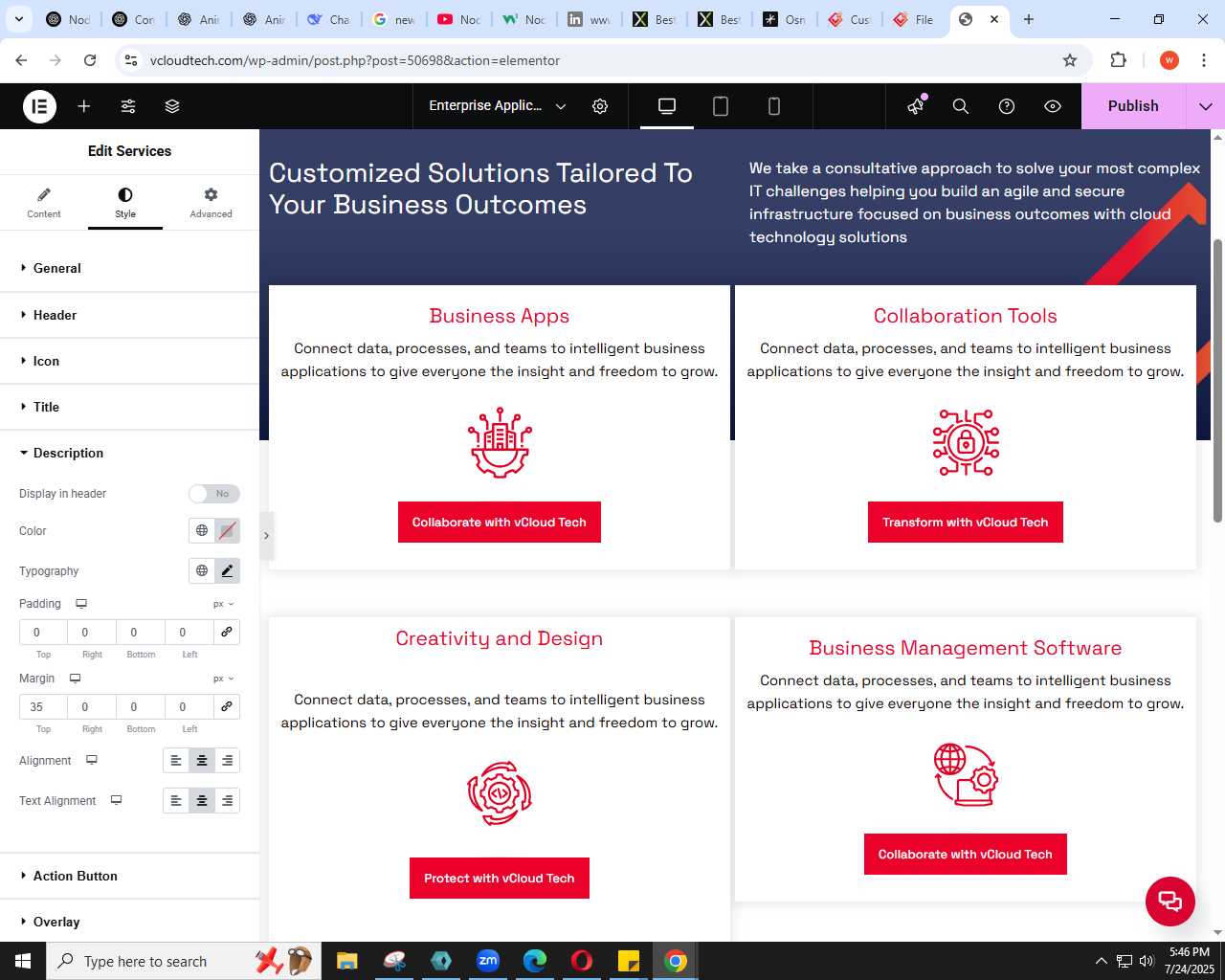The width and height of the screenshot is (1225, 980).
Task: Expand the Action Button section
Action: coord(129,876)
